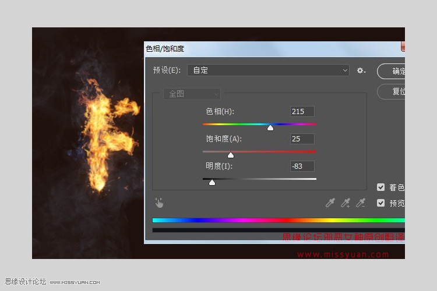Click the hue slider handle
This screenshot has width=437, height=291.
click(270, 127)
